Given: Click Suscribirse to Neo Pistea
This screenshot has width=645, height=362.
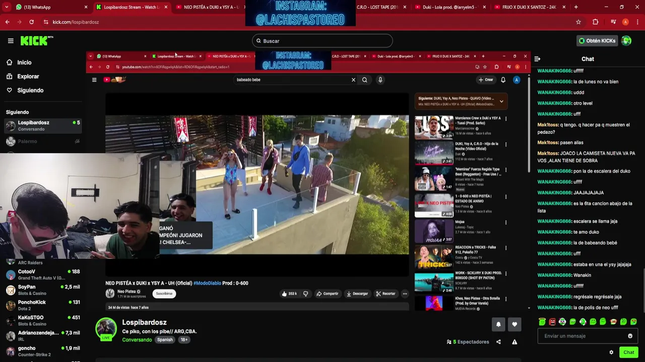Looking at the screenshot, I should (164, 294).
